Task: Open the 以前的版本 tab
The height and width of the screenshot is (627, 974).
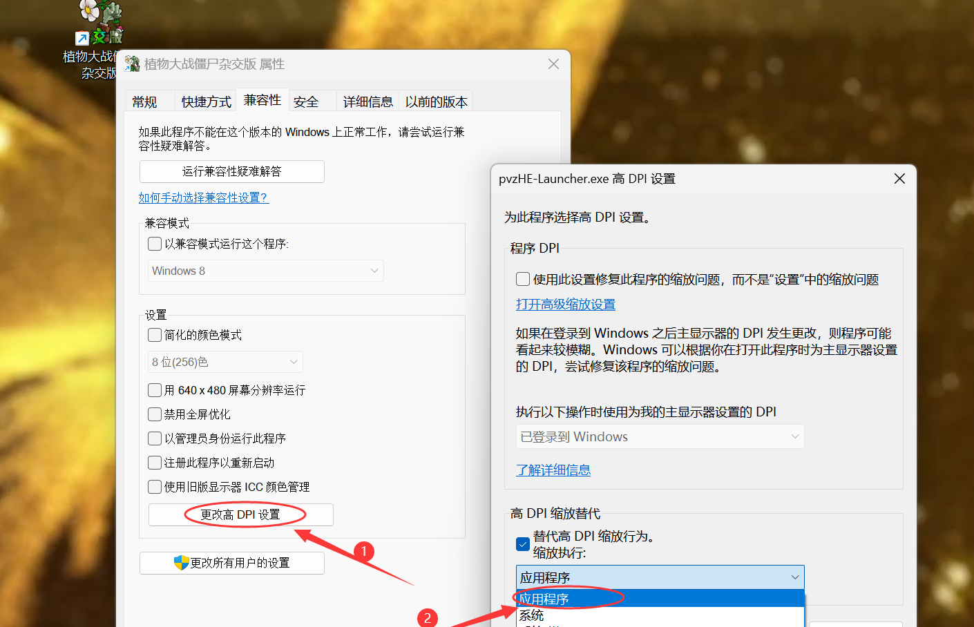Action: 436,102
